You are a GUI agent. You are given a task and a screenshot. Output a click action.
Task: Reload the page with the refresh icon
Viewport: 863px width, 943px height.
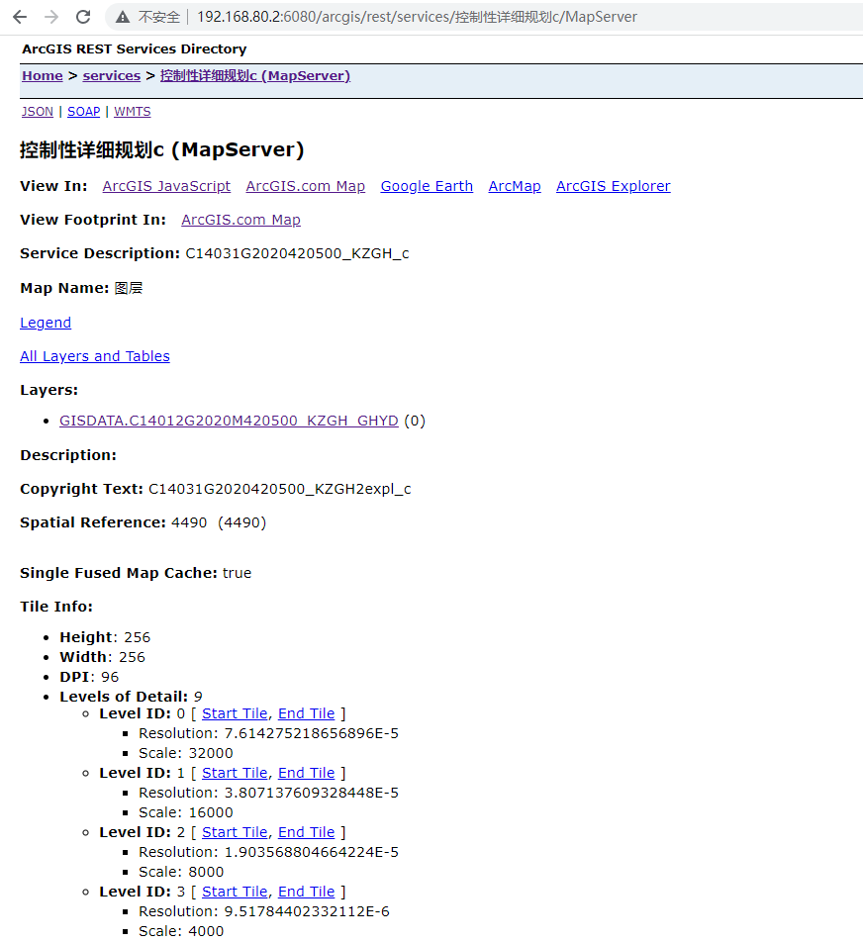83,17
